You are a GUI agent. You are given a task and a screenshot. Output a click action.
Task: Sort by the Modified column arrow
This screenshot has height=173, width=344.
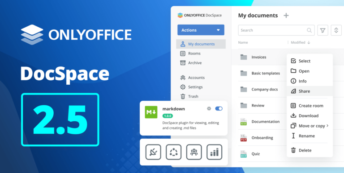[x=309, y=43]
